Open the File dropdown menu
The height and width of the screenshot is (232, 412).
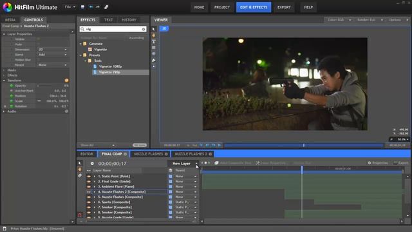pos(70,7)
